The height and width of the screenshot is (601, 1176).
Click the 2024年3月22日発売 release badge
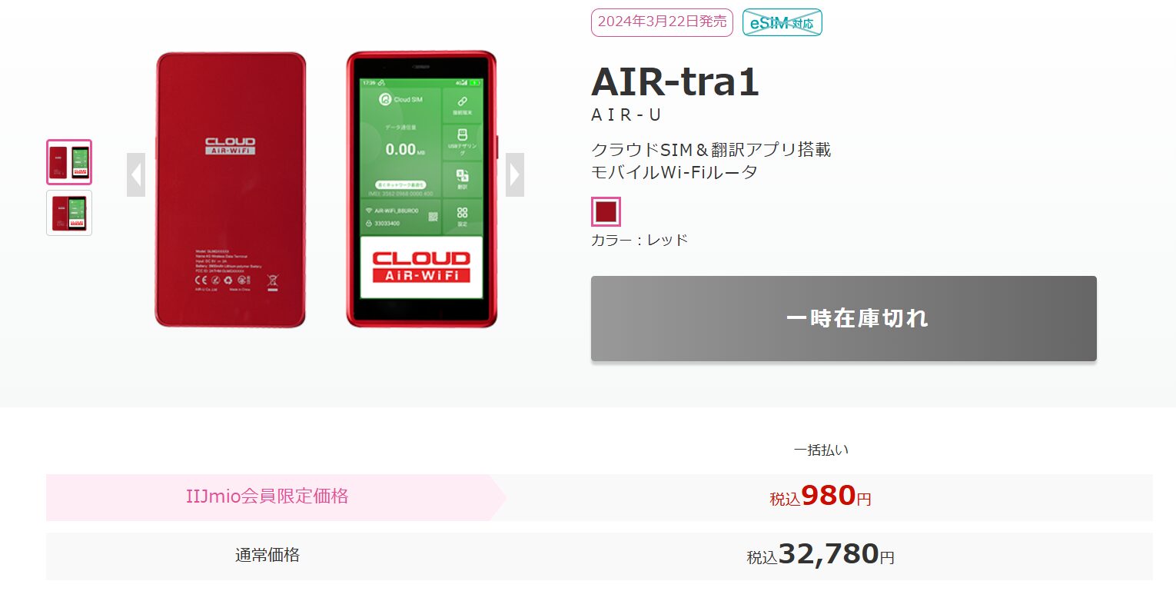[x=662, y=22]
